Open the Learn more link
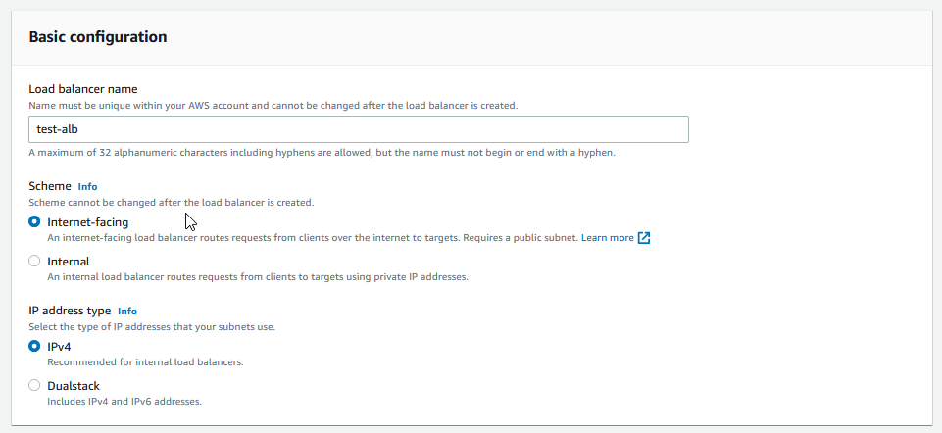Image resolution: width=942 pixels, height=433 pixels. point(607,238)
